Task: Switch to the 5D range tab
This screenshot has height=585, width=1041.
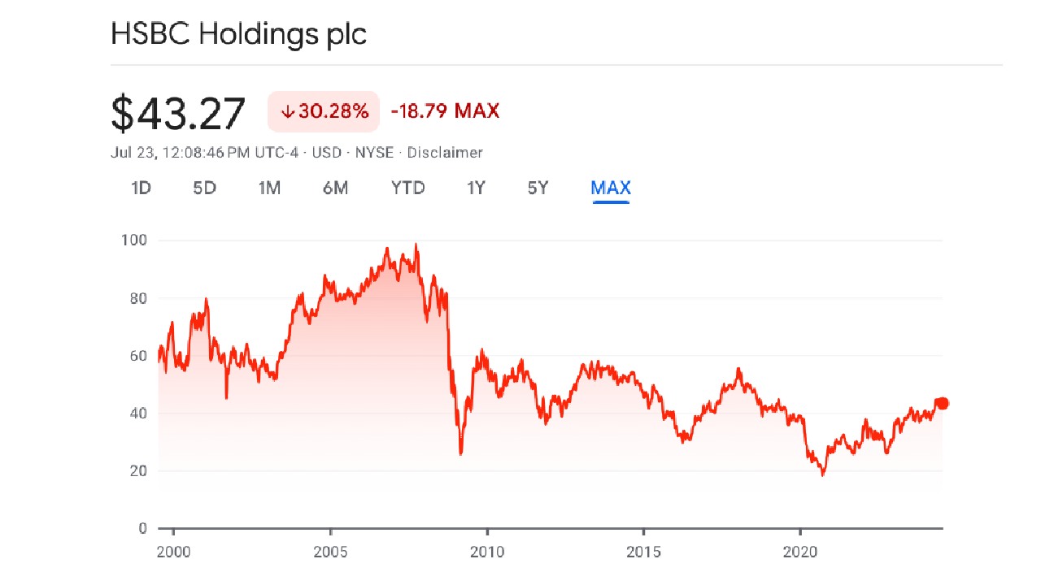Action: (204, 188)
